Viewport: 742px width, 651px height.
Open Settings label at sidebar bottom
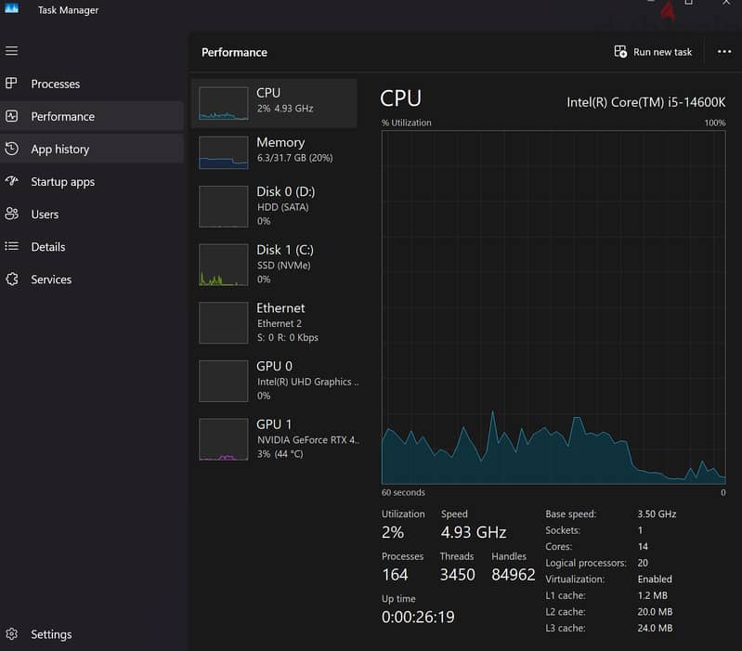pos(51,634)
